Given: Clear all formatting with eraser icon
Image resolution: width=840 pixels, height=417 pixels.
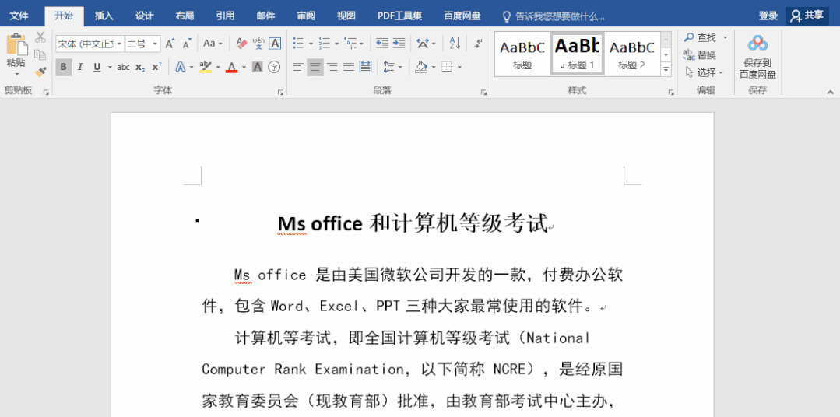Looking at the screenshot, I should coord(241,44).
